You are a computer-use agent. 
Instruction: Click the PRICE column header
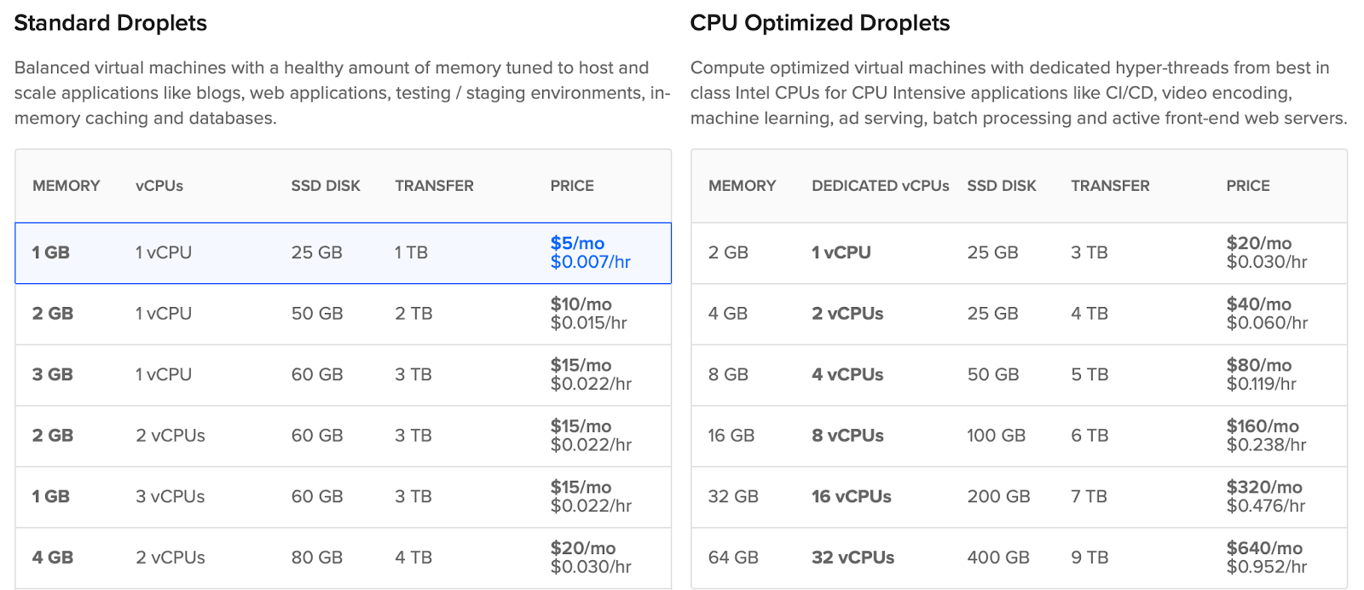pos(572,185)
